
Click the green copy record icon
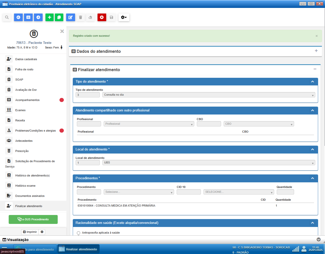[x=59, y=17]
